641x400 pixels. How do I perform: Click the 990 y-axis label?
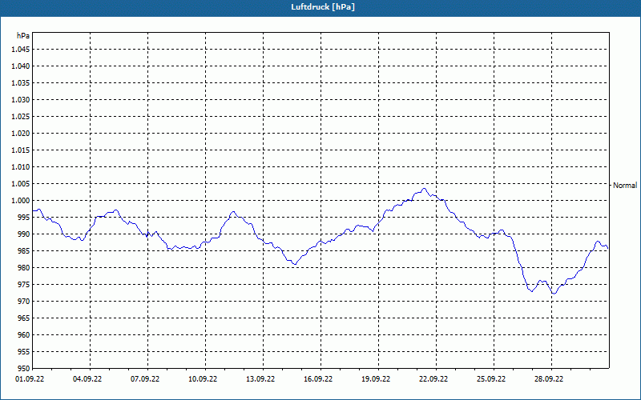point(24,234)
